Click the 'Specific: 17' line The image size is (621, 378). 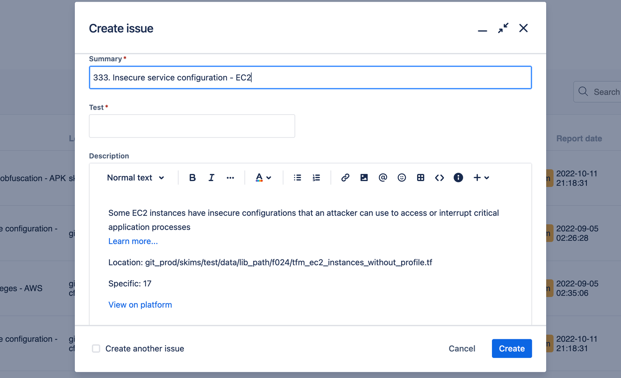point(130,283)
